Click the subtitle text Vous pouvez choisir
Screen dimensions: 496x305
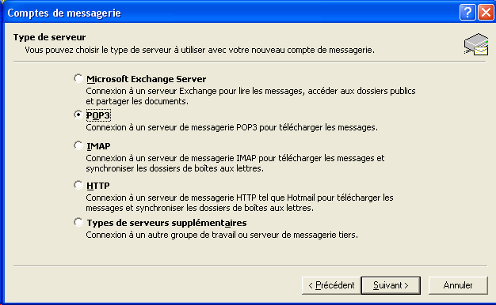pyautogui.click(x=200, y=50)
